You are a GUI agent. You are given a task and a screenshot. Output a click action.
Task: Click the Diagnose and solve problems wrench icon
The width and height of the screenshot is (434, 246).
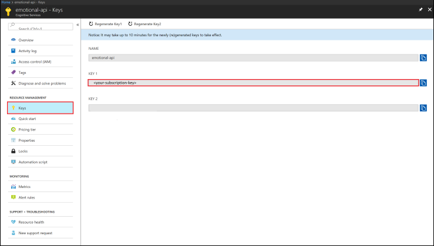tap(13, 83)
